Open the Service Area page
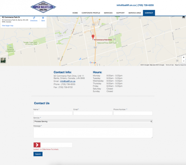The width and height of the screenshot is (186, 165). point(135,13)
